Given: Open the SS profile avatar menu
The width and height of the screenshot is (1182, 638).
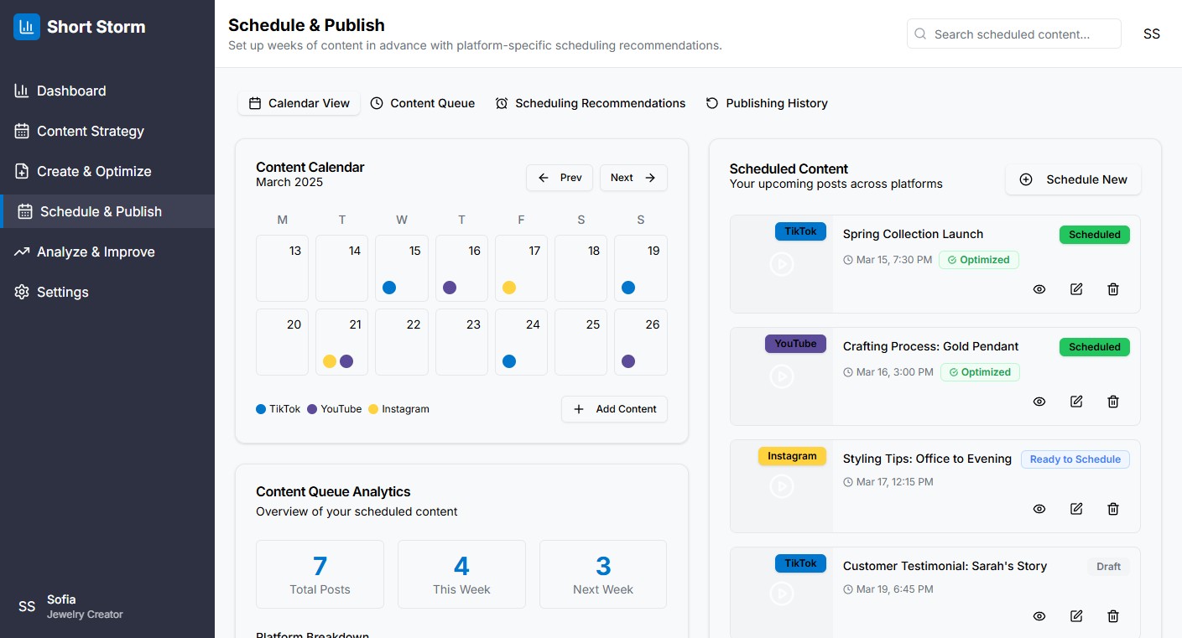Looking at the screenshot, I should (1152, 34).
